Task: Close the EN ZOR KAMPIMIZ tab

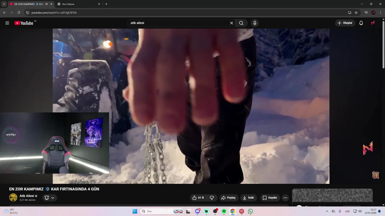Action: click(x=51, y=4)
